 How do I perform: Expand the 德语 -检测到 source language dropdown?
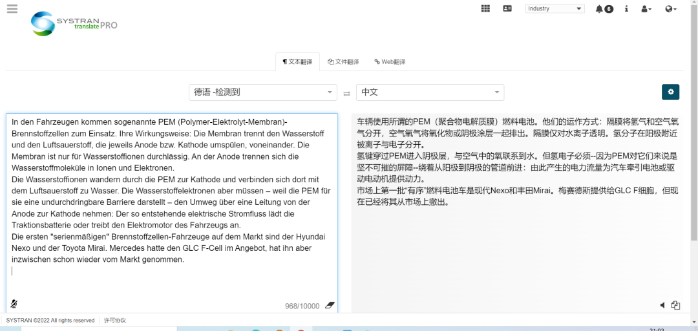(262, 92)
